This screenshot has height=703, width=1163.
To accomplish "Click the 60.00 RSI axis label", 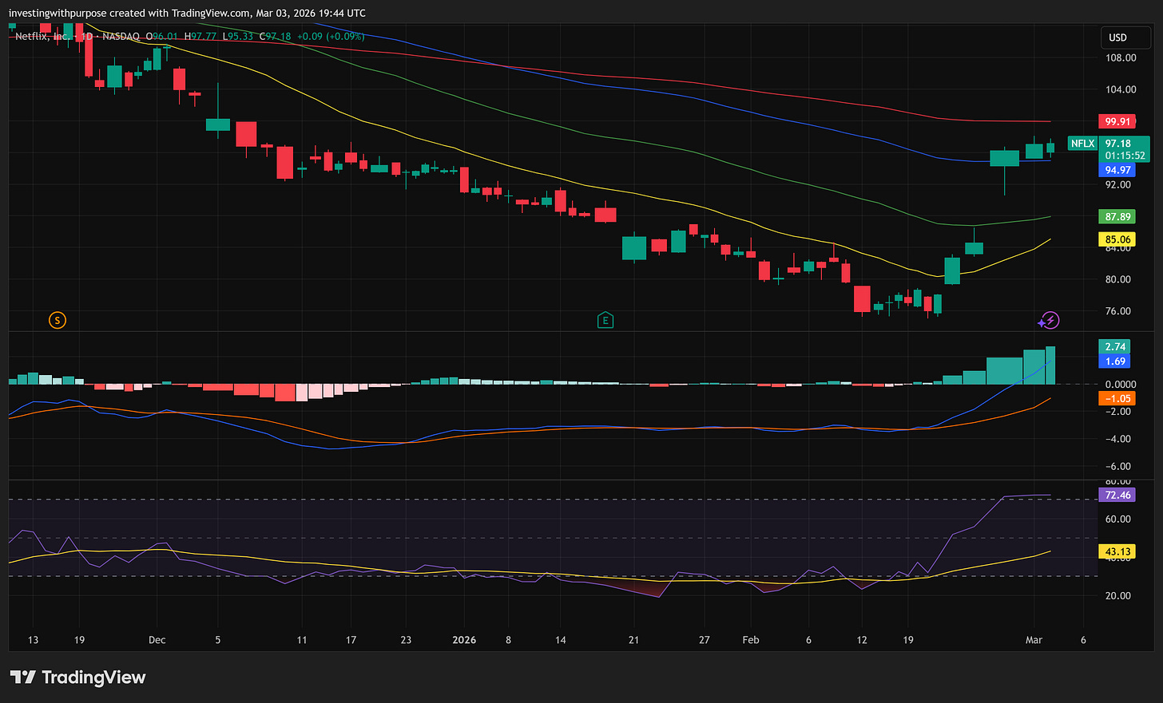I will 1118,519.
